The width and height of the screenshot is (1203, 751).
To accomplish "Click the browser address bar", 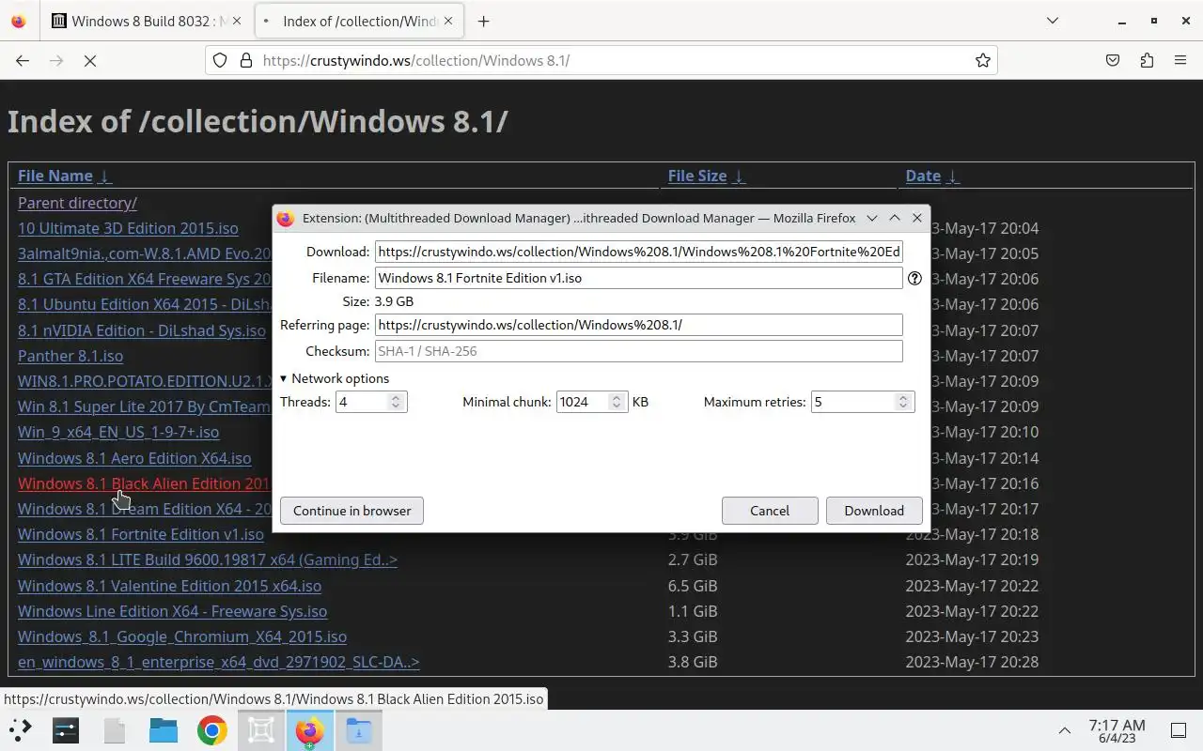I will tap(601, 60).
